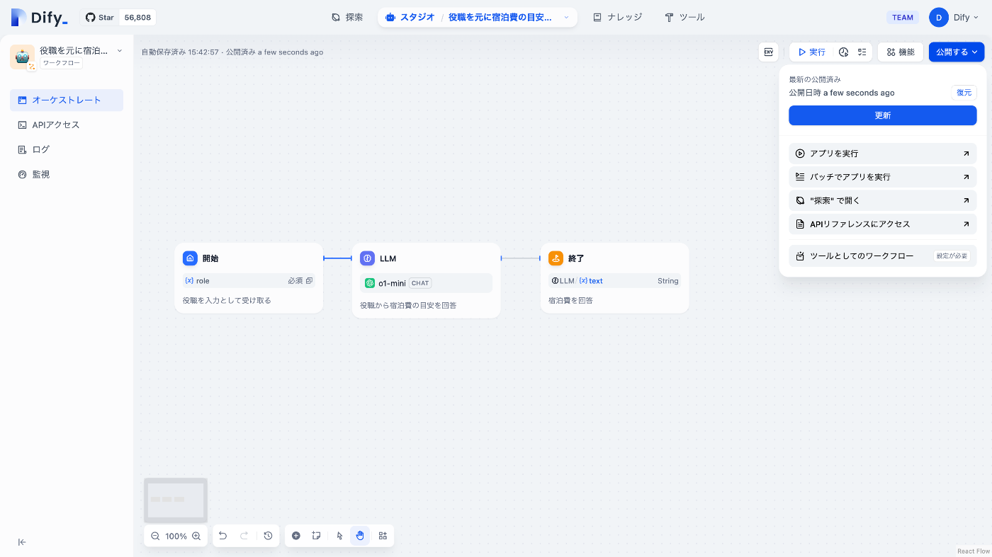Image resolution: width=992 pixels, height=557 pixels.
Task: Select アプリを実行 option
Action: click(883, 154)
